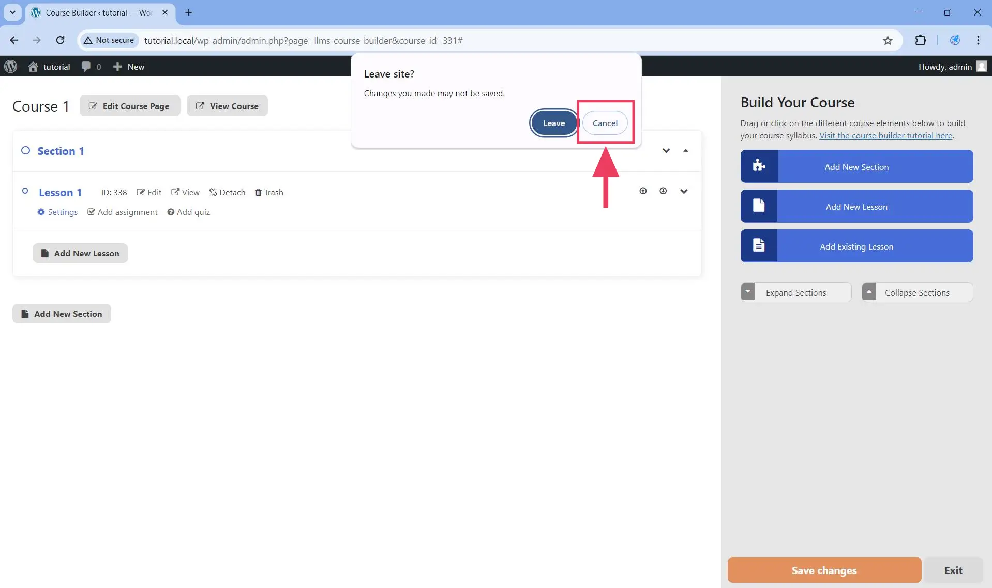The width and height of the screenshot is (992, 588).
Task: Click Add New Lesson inside Section 1
Action: (80, 253)
